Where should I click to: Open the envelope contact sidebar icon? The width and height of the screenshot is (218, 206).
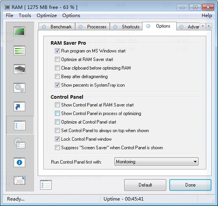[x=19, y=180]
